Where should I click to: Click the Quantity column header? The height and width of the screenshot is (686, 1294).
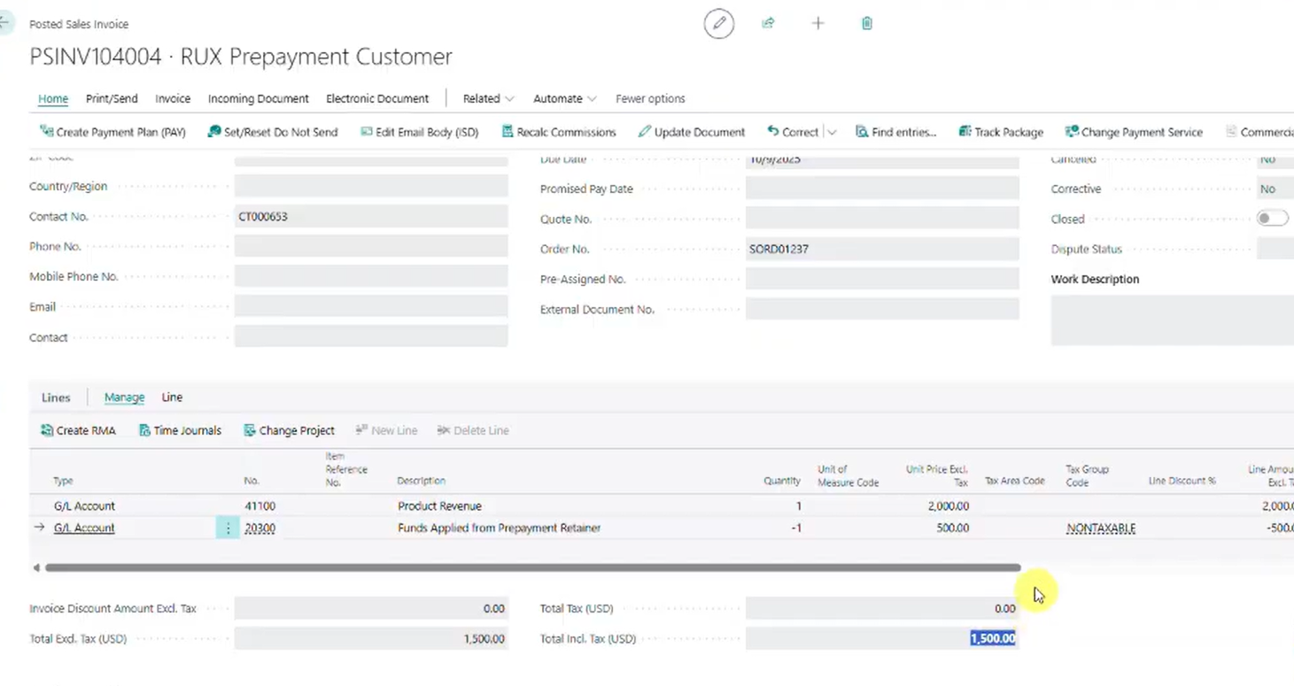pyautogui.click(x=782, y=482)
